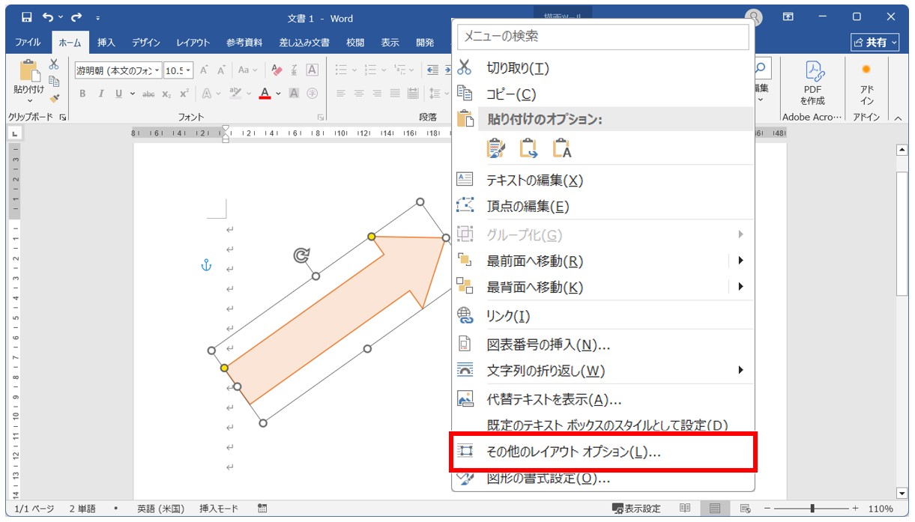Click the Redo arrow icon
The height and width of the screenshot is (522, 915).
point(76,16)
